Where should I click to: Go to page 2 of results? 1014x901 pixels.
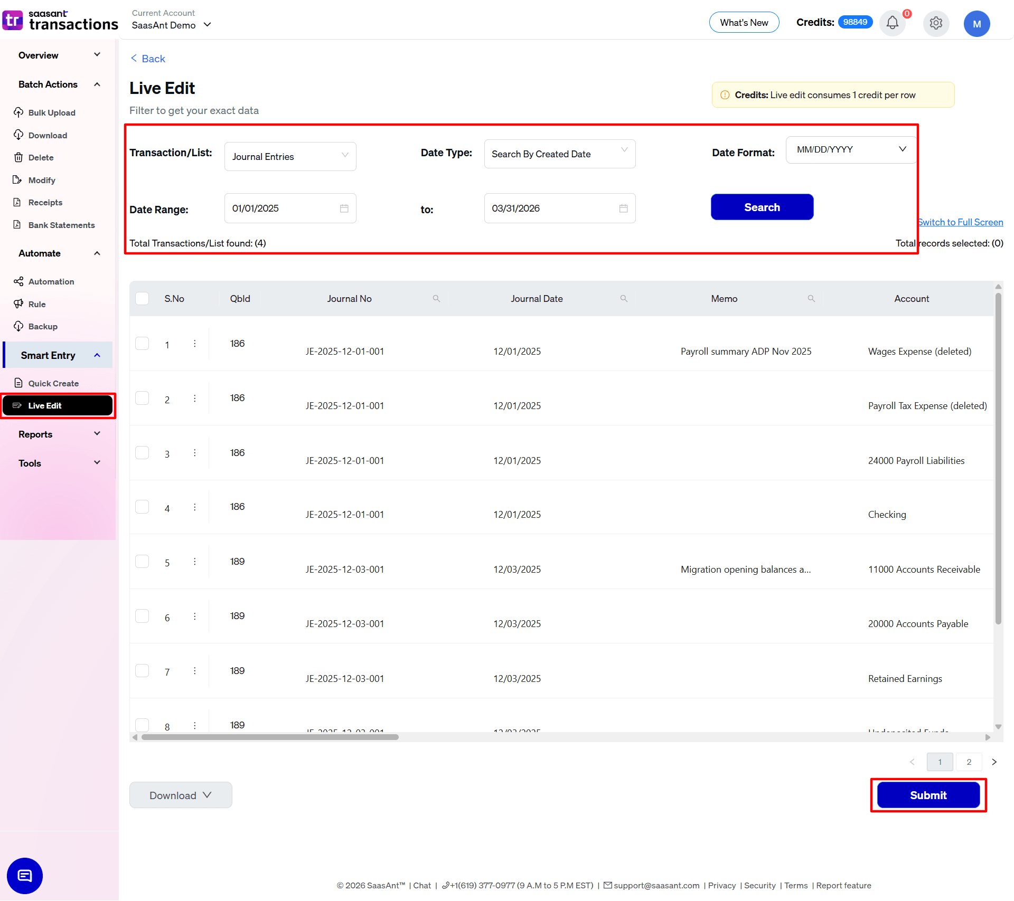point(969,762)
